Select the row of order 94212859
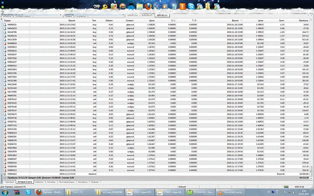The height and width of the screenshot is (196, 314). click(x=156, y=40)
